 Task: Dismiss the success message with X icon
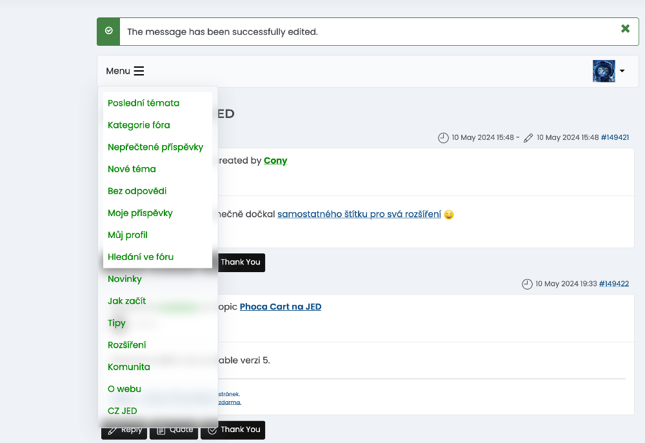625,29
